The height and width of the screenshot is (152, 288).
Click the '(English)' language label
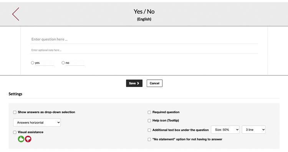coord(144,19)
